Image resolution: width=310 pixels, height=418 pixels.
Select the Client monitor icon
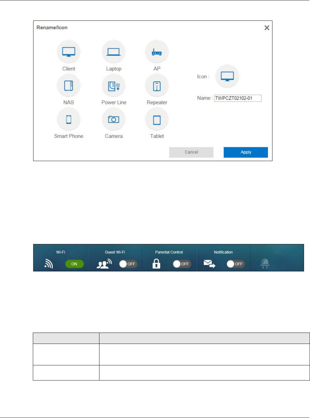tap(69, 52)
